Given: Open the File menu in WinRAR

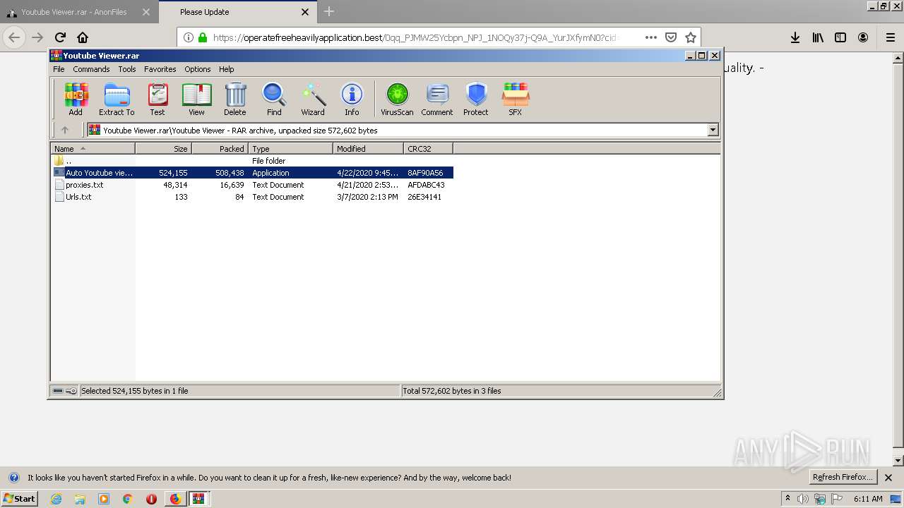Looking at the screenshot, I should [x=59, y=69].
